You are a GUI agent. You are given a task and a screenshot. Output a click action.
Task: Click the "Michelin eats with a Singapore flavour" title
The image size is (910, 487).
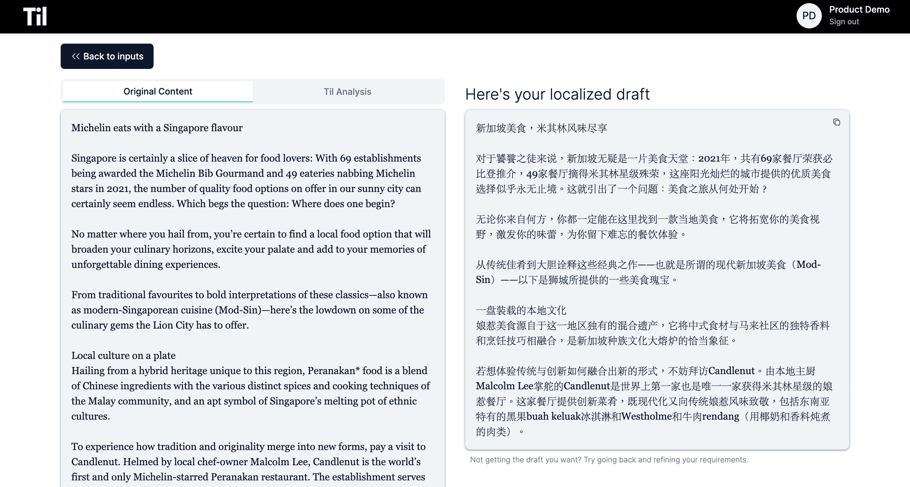[x=157, y=128]
